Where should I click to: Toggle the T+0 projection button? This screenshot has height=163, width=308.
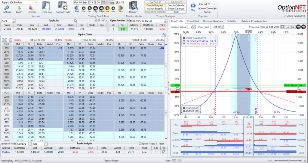point(287,27)
